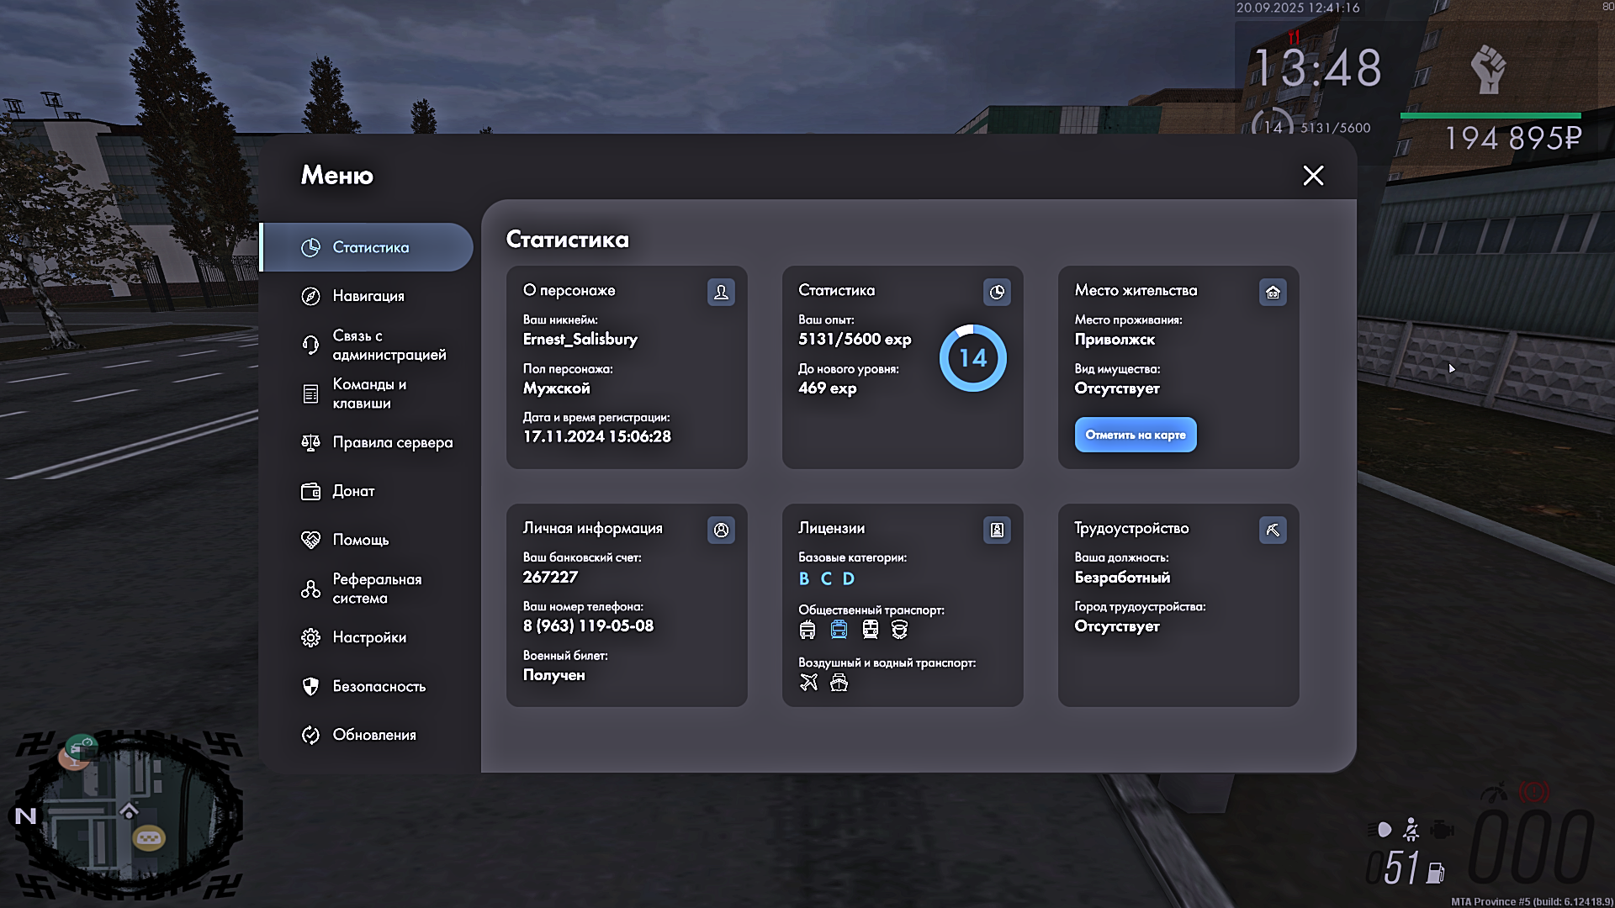Click the highlighted blue trolleybus license icon
Image resolution: width=1615 pixels, height=908 pixels.
(839, 630)
